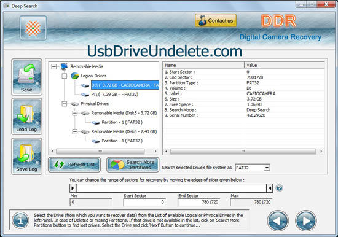Screen dimensions: 338x237
Task: Click the blue information icon
Action: point(20,220)
